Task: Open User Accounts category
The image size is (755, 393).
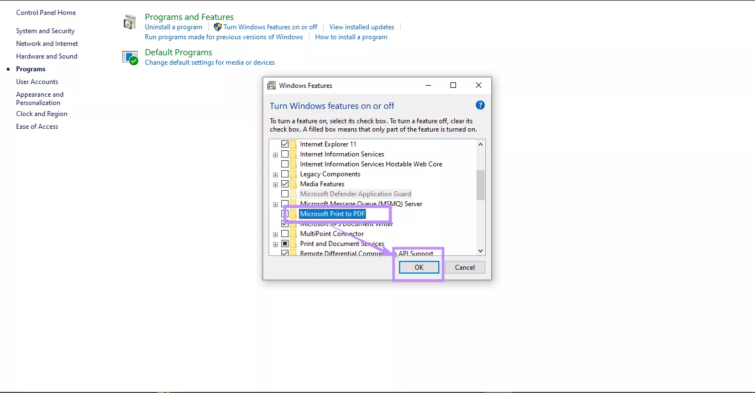Action: 37,82
